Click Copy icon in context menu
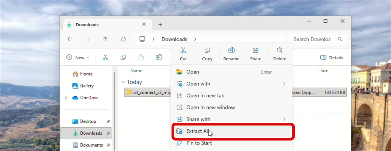 pos(207,51)
